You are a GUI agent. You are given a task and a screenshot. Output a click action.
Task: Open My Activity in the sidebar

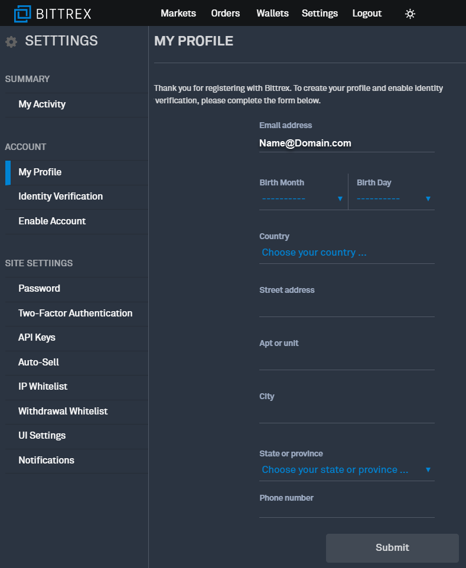click(x=42, y=105)
